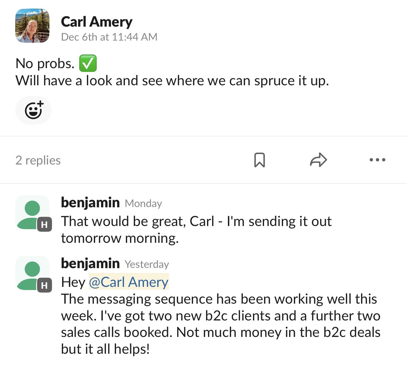Open the three-dot more actions menu
The width and height of the screenshot is (407, 368).
pyautogui.click(x=377, y=160)
